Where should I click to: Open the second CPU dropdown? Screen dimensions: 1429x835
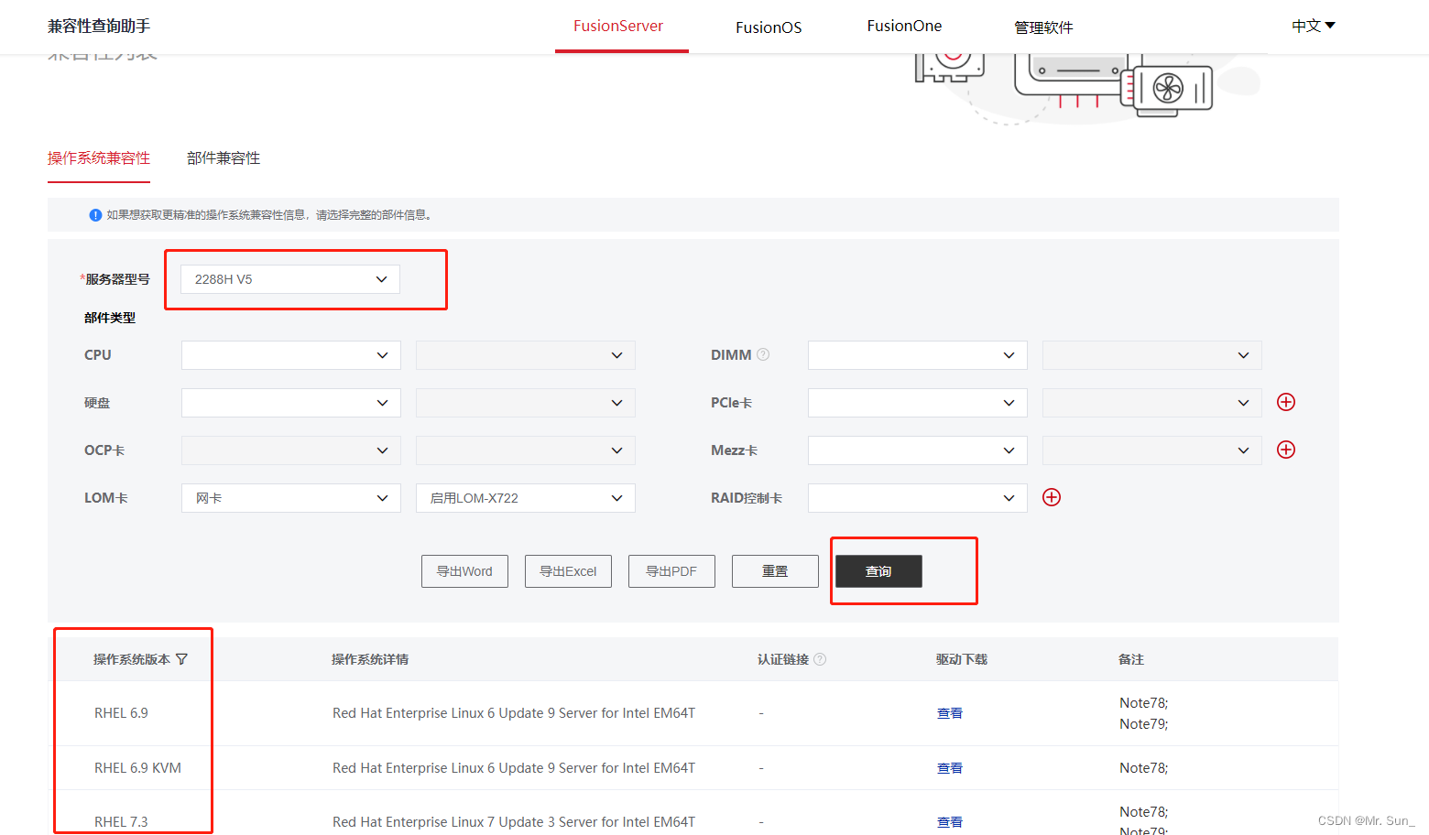526,355
